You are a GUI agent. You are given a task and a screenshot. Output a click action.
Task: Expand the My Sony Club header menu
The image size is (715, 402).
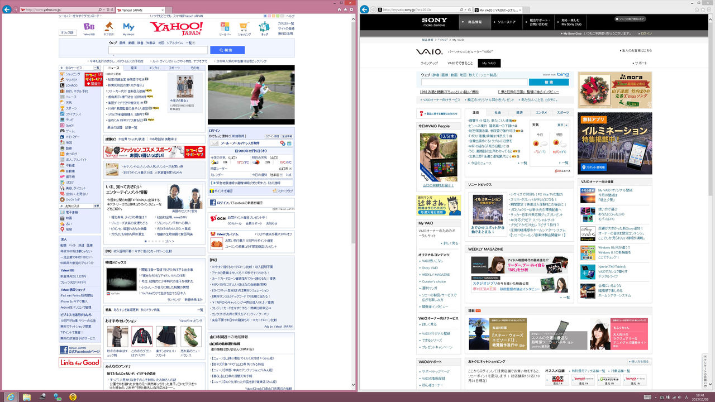click(571, 22)
